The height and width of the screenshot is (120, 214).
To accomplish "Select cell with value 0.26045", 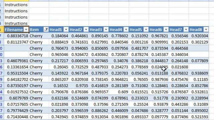I will (59, 67).
